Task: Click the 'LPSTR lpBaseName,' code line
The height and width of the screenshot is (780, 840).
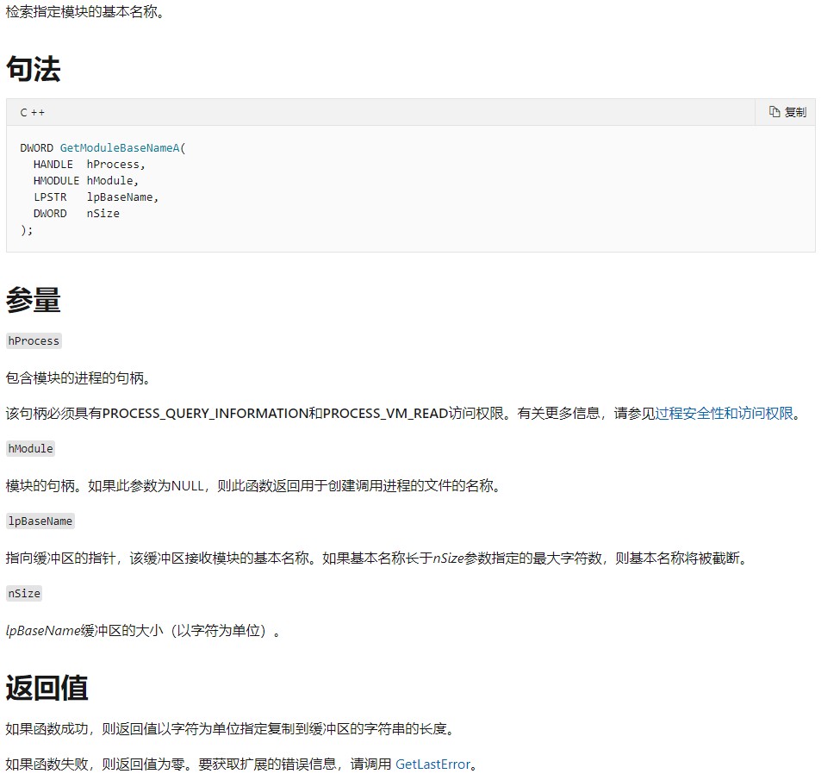Action: point(96,197)
